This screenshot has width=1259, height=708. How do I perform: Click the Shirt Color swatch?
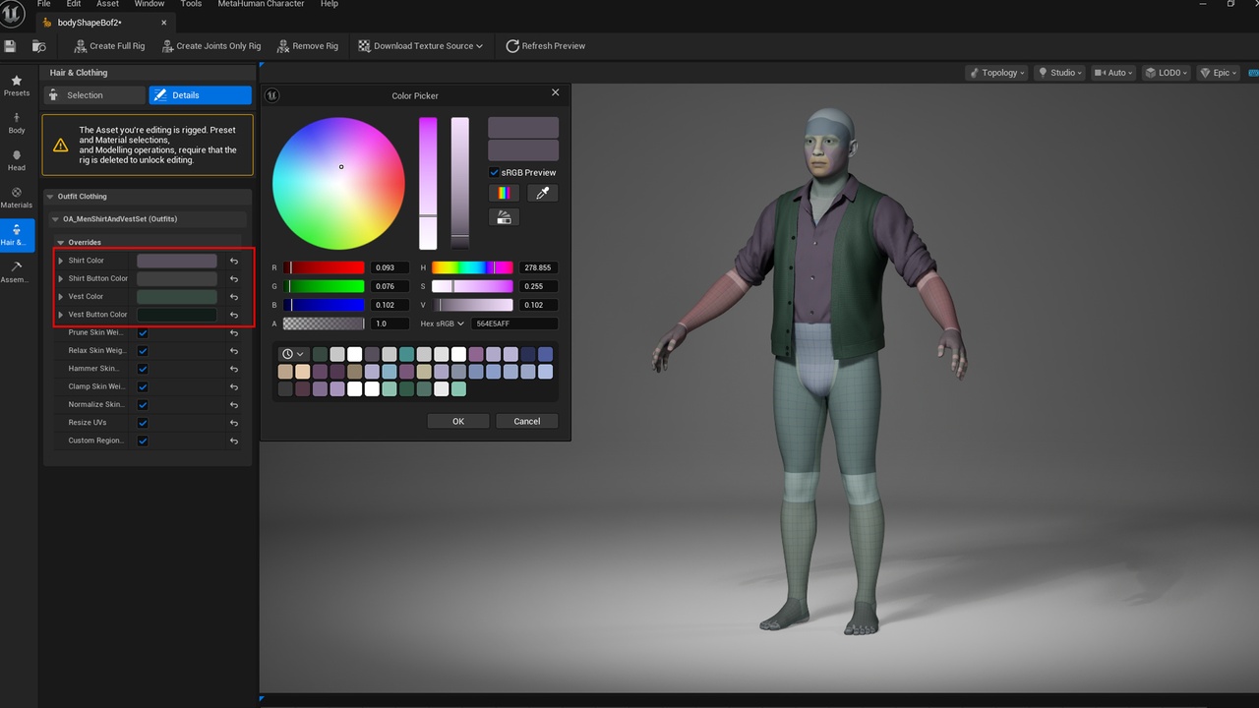(177, 261)
